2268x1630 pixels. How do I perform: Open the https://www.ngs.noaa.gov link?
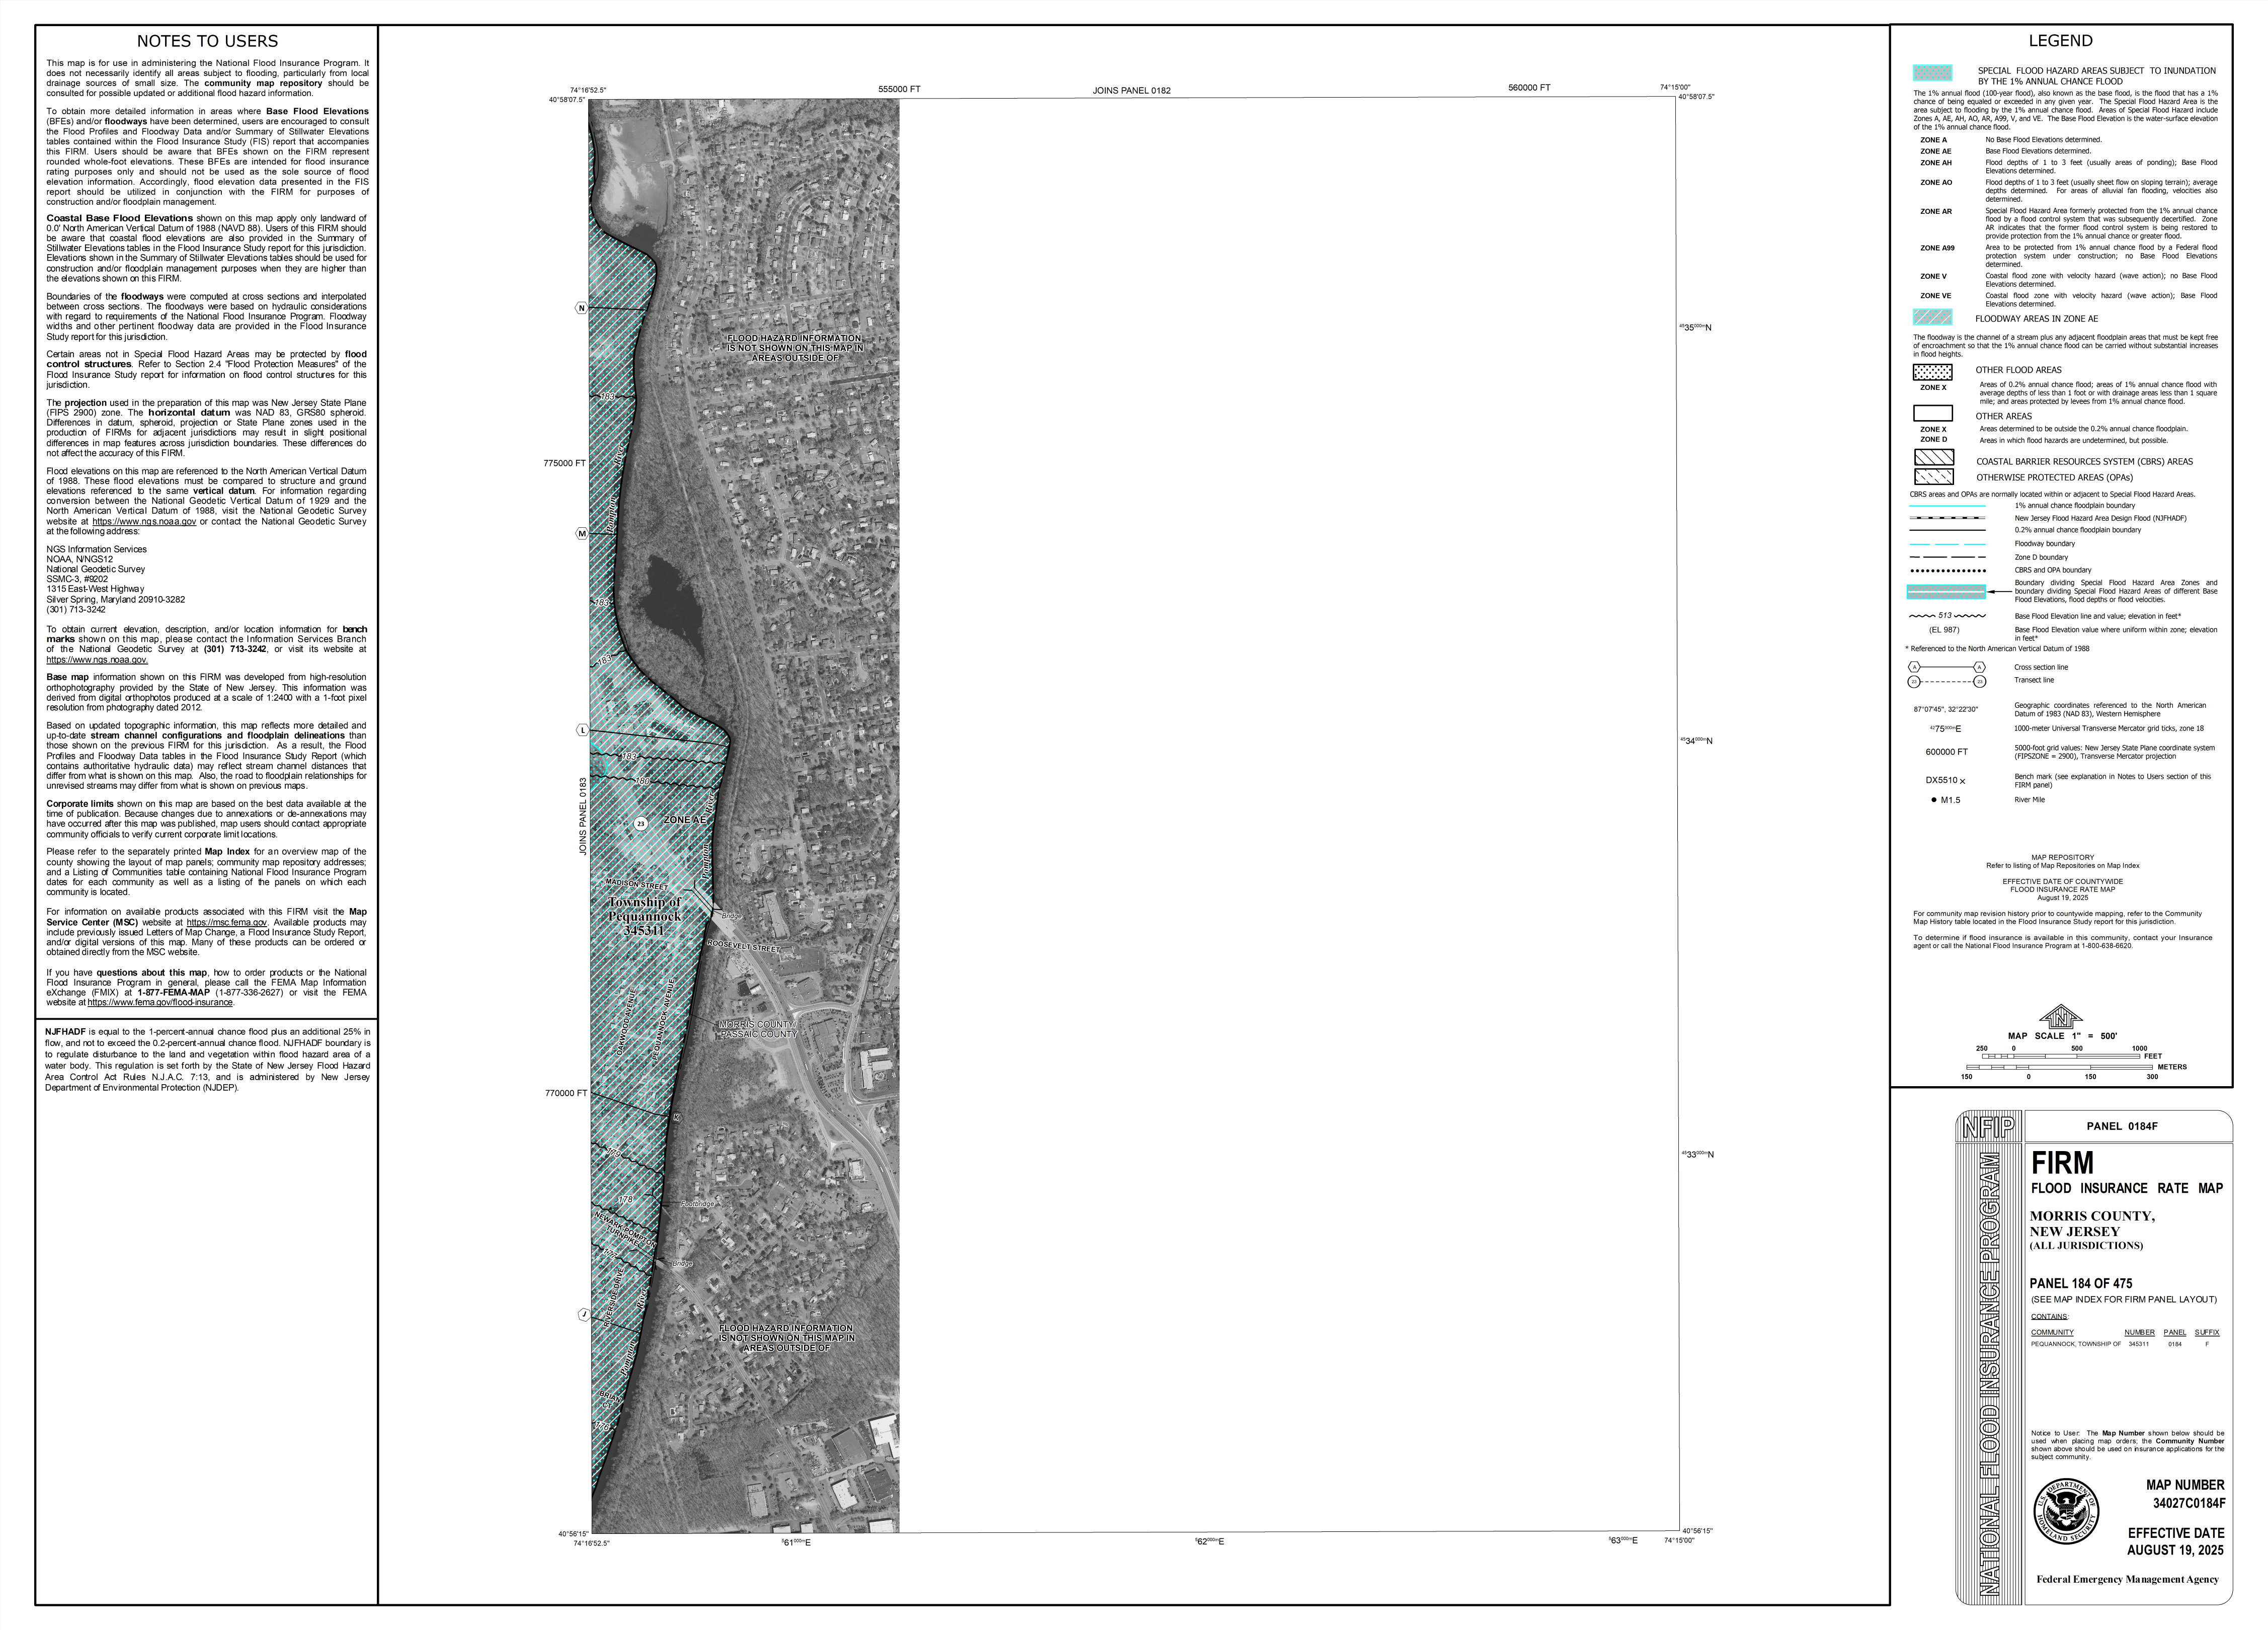click(x=144, y=521)
